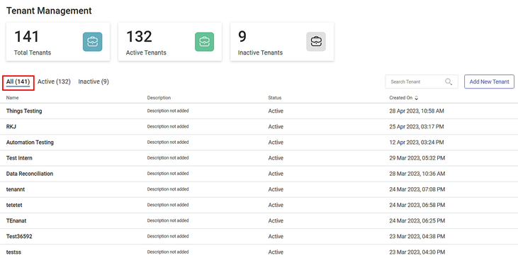The image size is (518, 258).
Task: Click the Add New Tenant button
Action: pos(489,82)
